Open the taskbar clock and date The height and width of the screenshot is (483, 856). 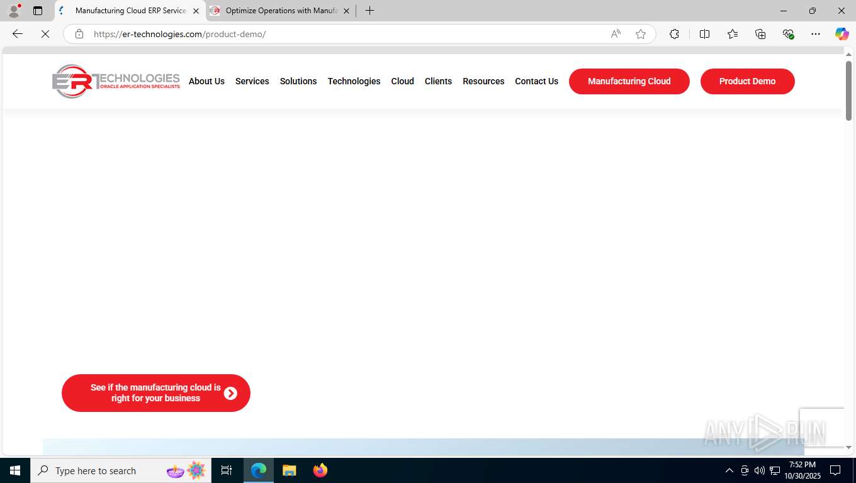coord(802,470)
